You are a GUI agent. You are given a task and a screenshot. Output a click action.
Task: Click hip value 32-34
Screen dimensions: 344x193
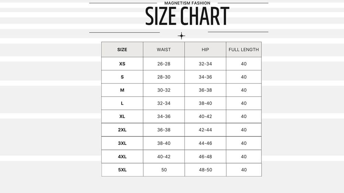[205, 64]
